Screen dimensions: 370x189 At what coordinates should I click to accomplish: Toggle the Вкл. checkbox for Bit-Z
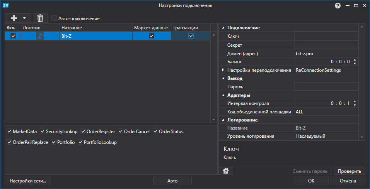(x=13, y=36)
